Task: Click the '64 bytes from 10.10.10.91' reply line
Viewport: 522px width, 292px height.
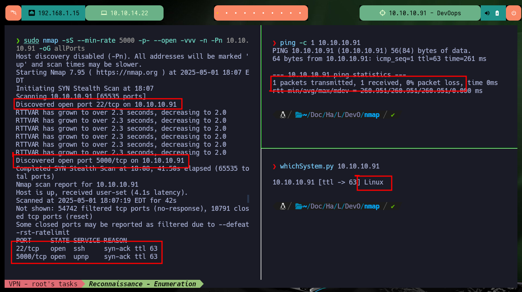Action: (x=379, y=59)
